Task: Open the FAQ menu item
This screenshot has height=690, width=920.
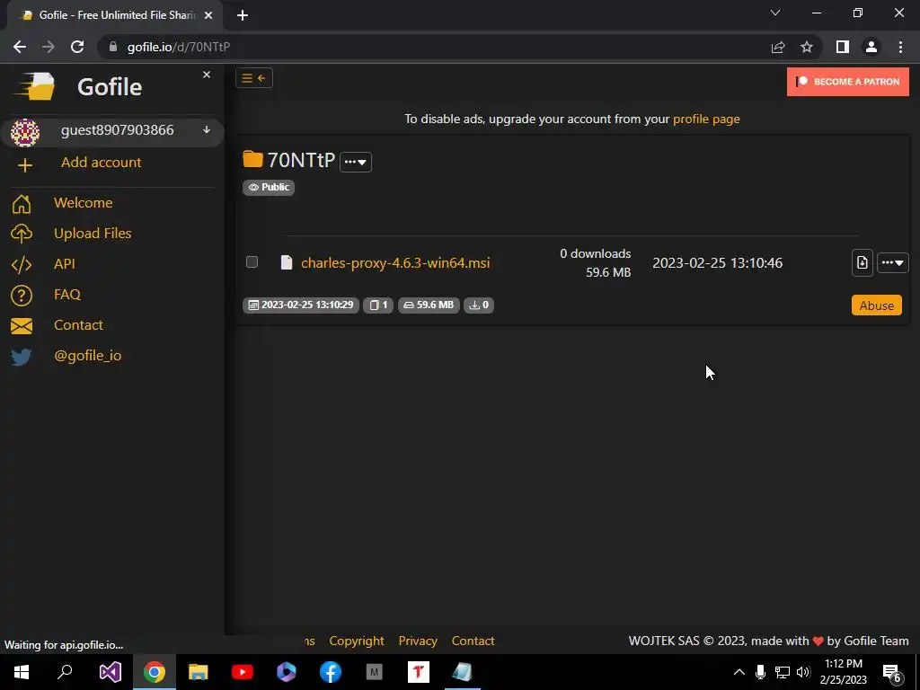Action: click(66, 294)
